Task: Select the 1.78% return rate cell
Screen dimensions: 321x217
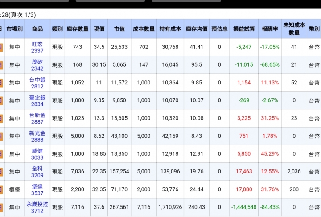Action: pos(270,136)
